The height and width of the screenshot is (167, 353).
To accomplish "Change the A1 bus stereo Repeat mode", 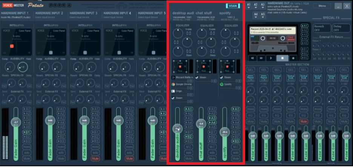I will 250,78.
